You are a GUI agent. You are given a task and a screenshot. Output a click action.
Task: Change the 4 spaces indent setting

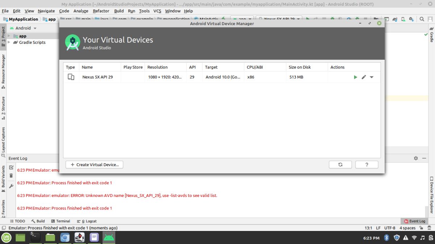[407, 228]
